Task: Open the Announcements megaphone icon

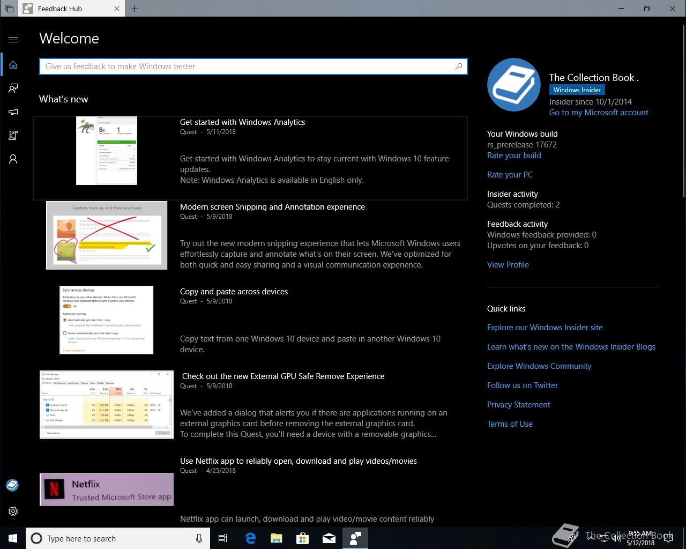Action: click(x=13, y=112)
